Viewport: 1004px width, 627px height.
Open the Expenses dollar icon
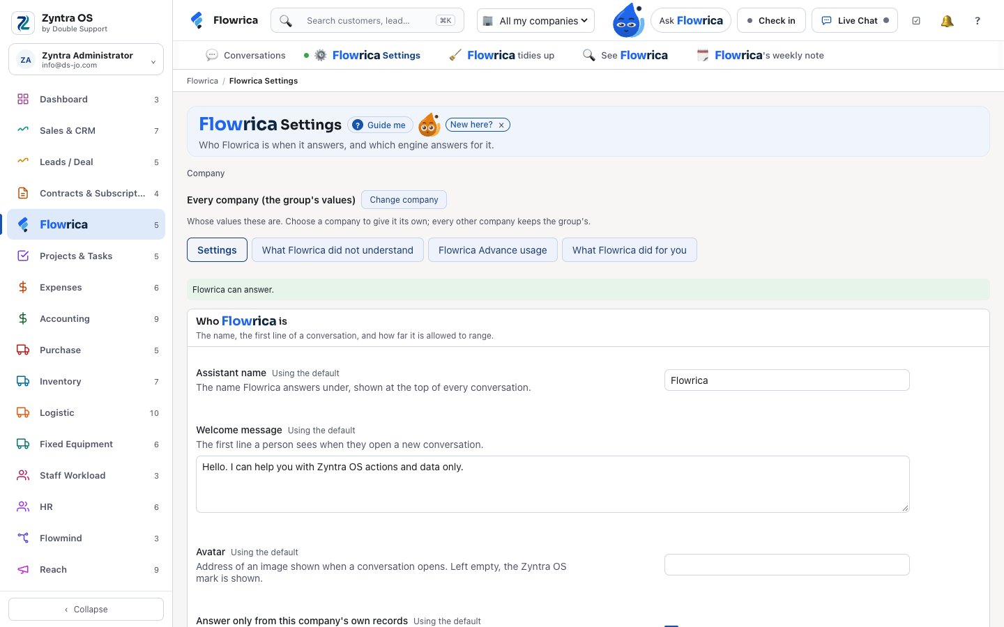23,287
